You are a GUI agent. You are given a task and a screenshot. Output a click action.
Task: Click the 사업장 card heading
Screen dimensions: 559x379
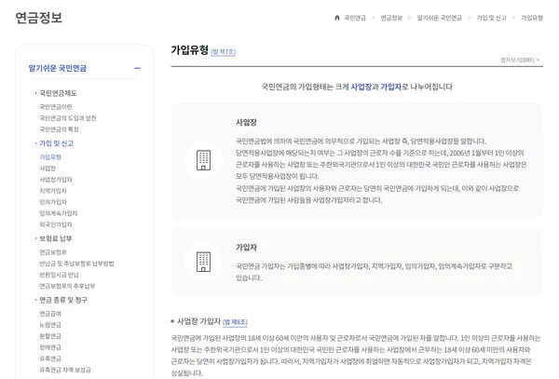coord(246,122)
